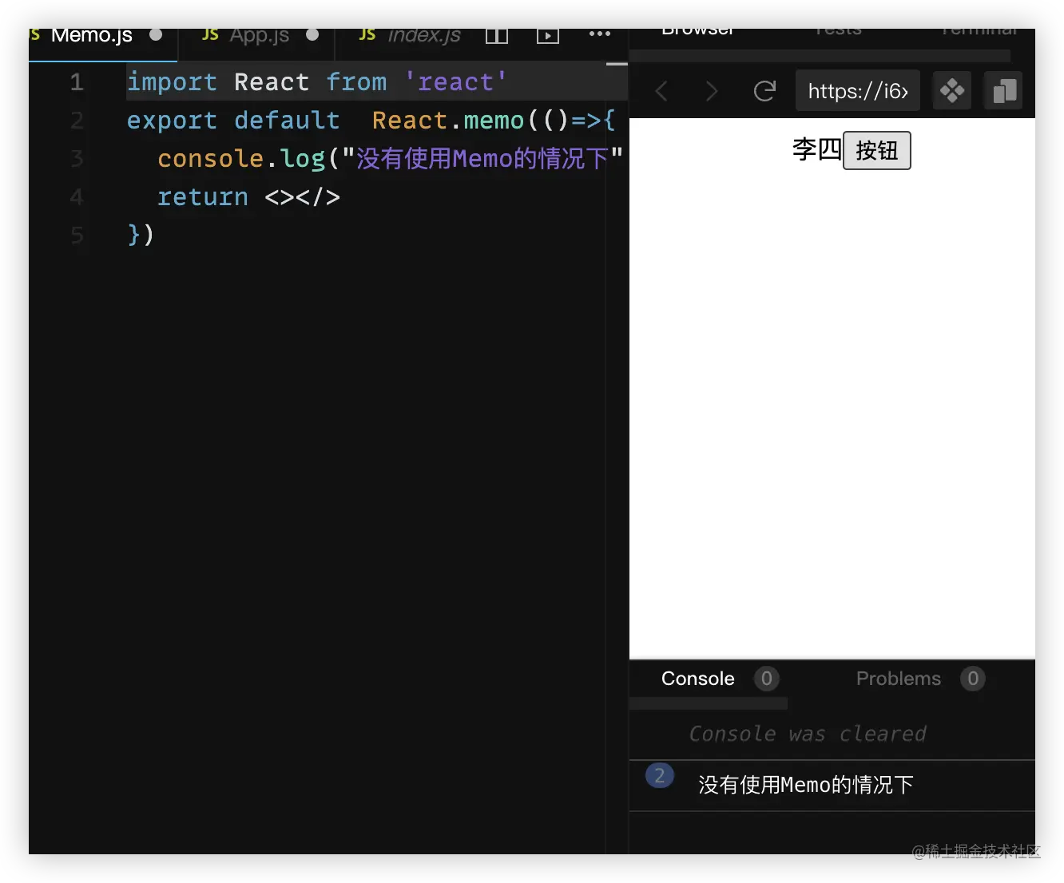The image size is (1064, 883).
Task: Click line number 4 in gutter
Action: coord(77,197)
